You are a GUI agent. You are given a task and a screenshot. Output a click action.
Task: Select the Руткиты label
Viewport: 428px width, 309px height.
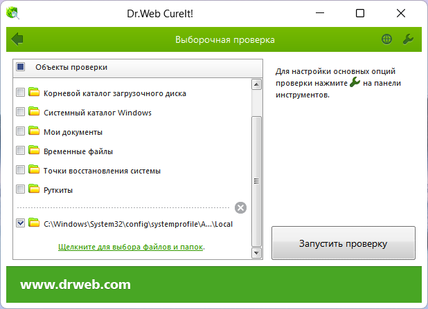(x=58, y=190)
